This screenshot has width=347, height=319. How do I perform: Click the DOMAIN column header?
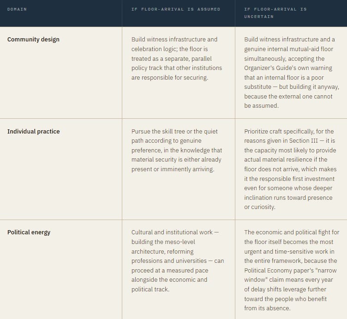[x=17, y=9]
